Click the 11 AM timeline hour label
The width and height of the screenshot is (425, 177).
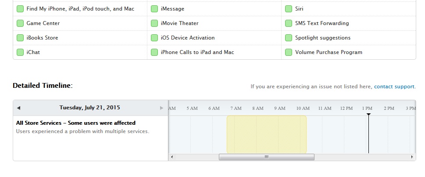[x=325, y=108]
